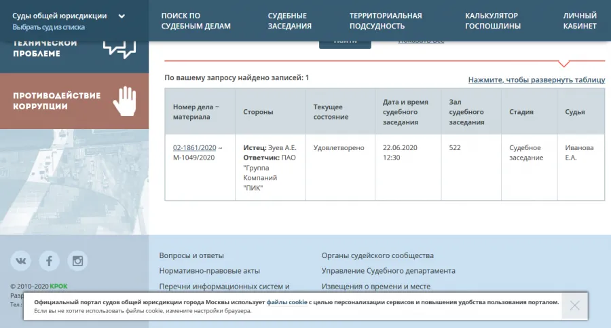Open 'Перечни информационных систем и' footer link
The width and height of the screenshot is (611, 328).
pos(224,287)
